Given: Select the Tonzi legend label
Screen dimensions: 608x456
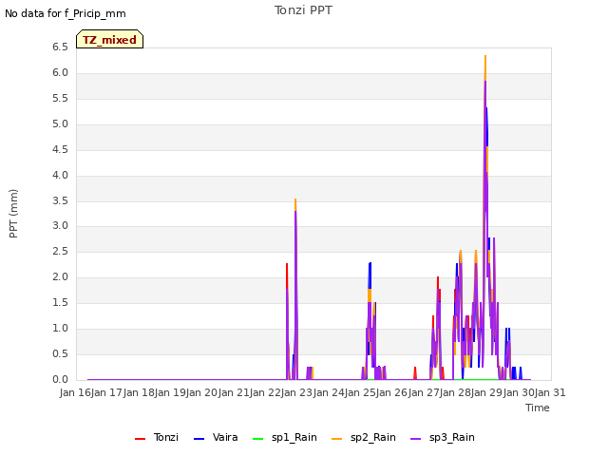Looking at the screenshot, I should point(166,437).
